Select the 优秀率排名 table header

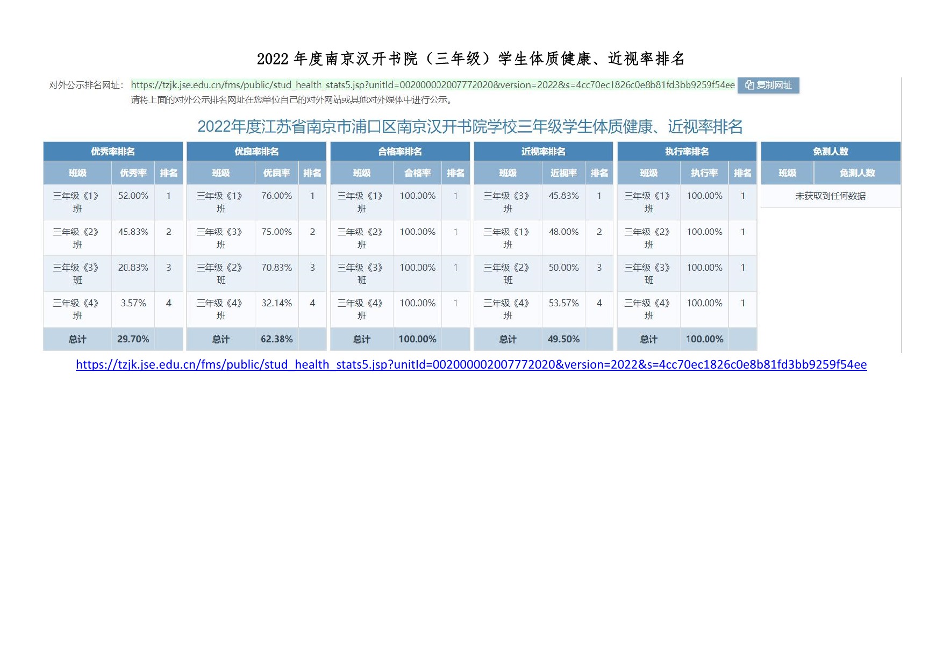tap(113, 152)
